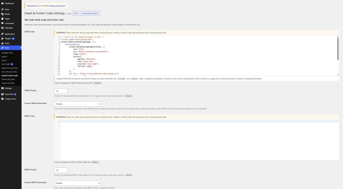343x189 pixels.
Task: Click the bgColor "#1F4ACE" value in code
Action: click(91, 59)
